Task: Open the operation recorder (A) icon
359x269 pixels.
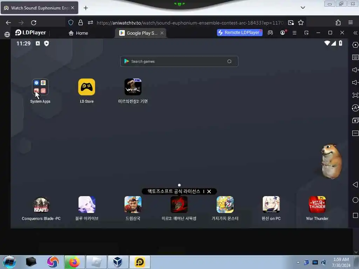Action: [355, 108]
